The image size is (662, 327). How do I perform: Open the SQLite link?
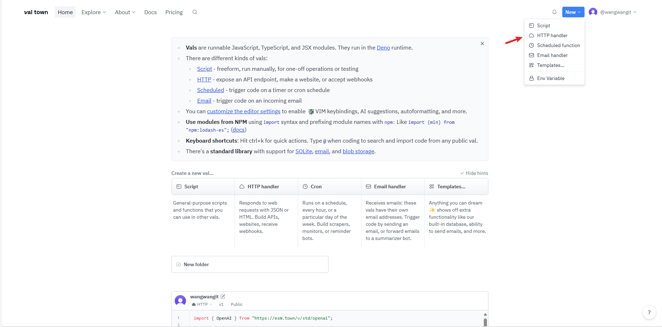coord(304,151)
